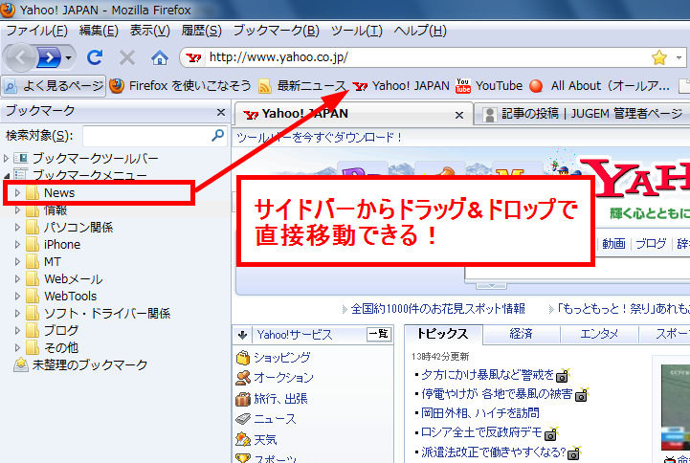Click the Yahoo site icon in URL bar
This screenshot has height=463, width=690.
tap(193, 57)
